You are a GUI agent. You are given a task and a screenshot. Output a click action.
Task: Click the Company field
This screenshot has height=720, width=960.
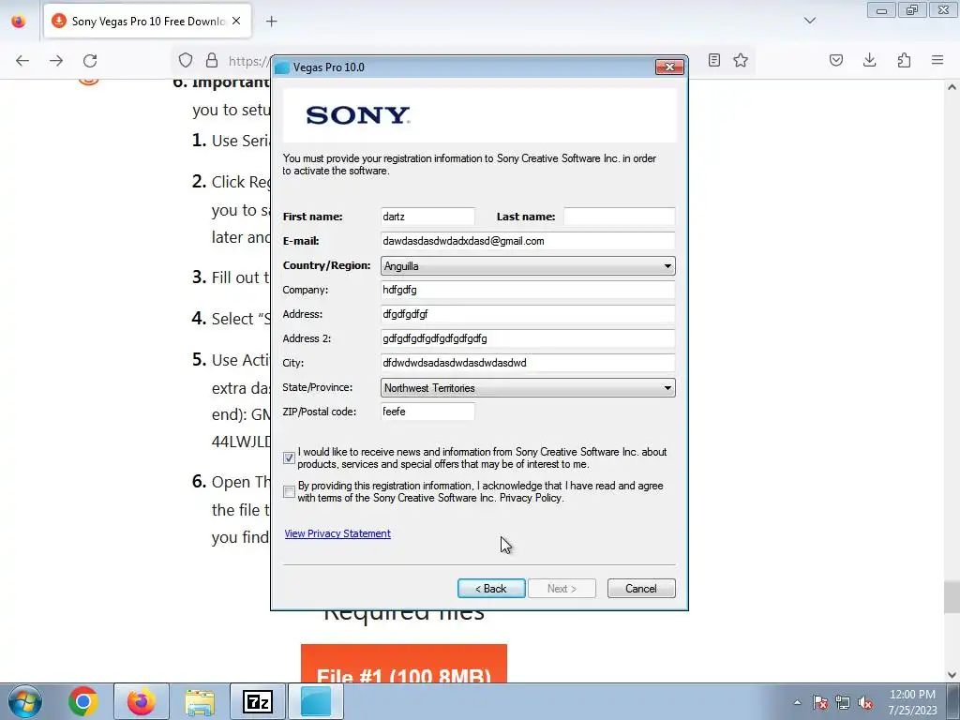tap(528, 290)
